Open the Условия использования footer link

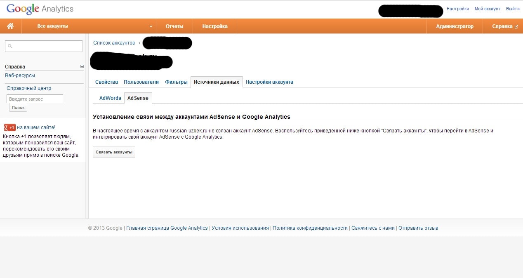coord(240,228)
